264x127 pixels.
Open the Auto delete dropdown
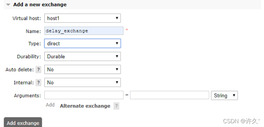point(82,70)
